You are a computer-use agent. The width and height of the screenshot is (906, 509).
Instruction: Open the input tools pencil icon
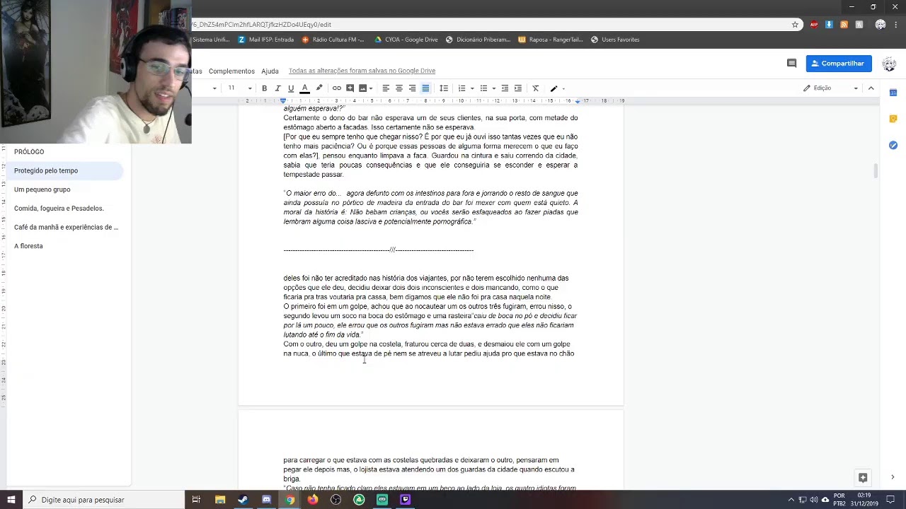554,88
